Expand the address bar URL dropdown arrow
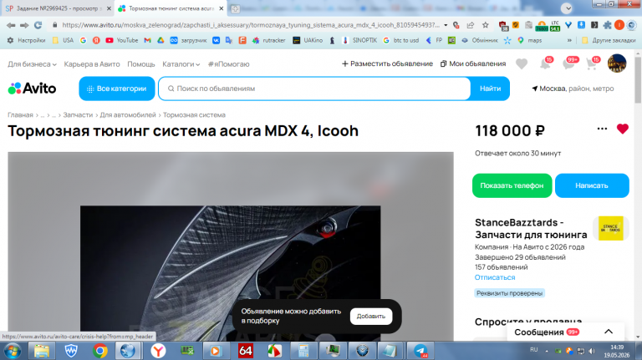 [x=446, y=25]
